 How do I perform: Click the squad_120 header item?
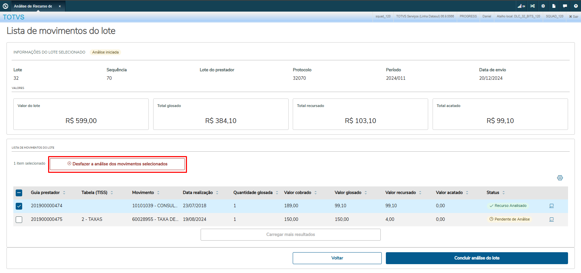[x=383, y=16]
